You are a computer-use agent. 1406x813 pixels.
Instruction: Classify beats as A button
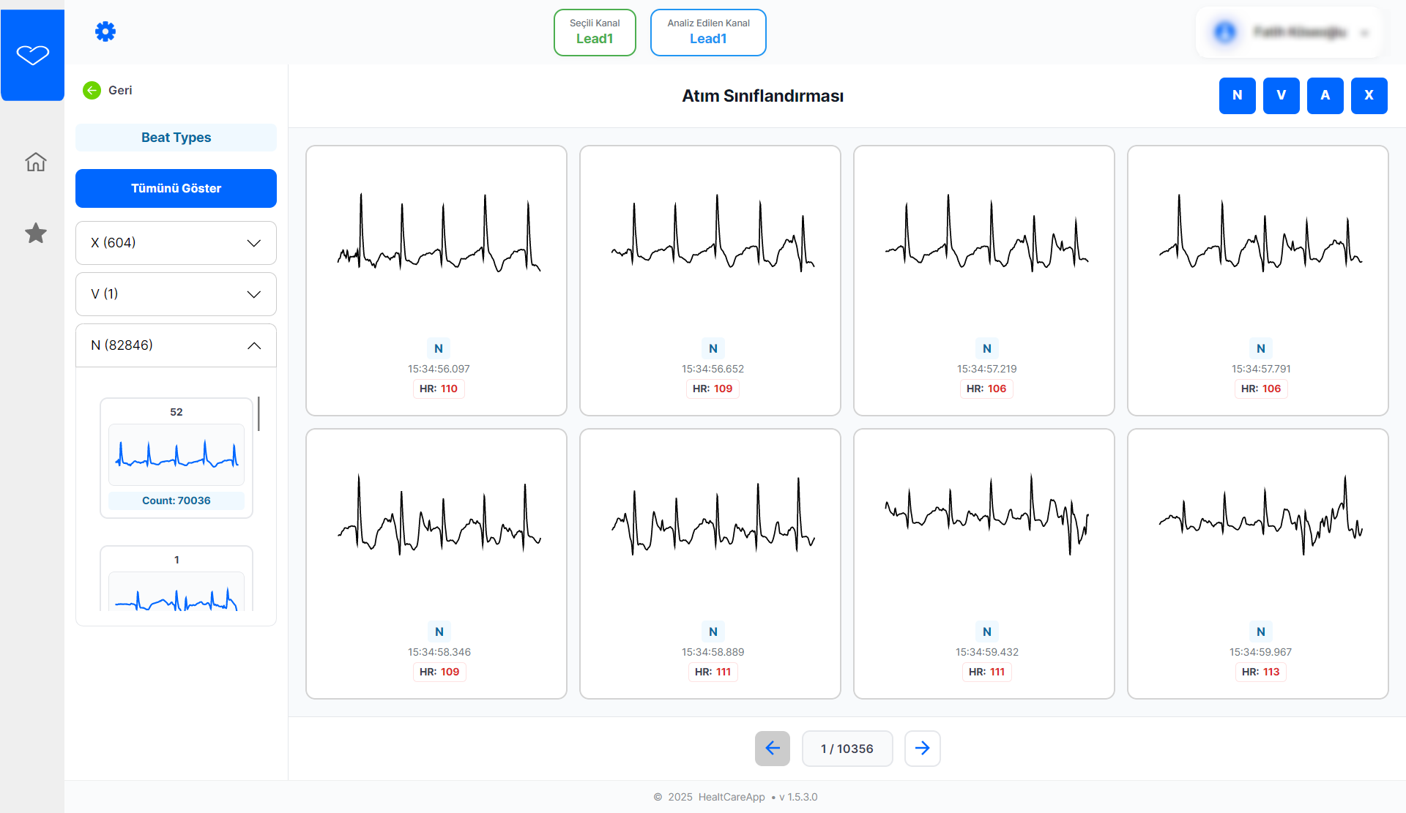(1325, 95)
